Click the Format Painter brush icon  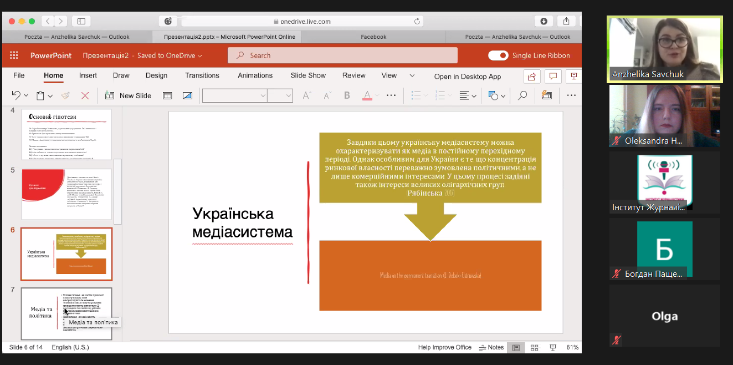(65, 95)
